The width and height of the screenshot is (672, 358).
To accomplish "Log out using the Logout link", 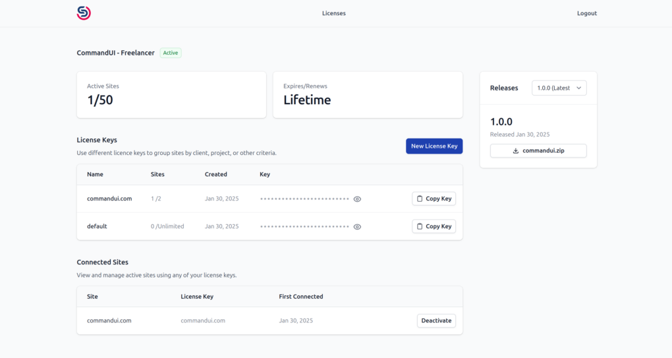I will point(586,13).
